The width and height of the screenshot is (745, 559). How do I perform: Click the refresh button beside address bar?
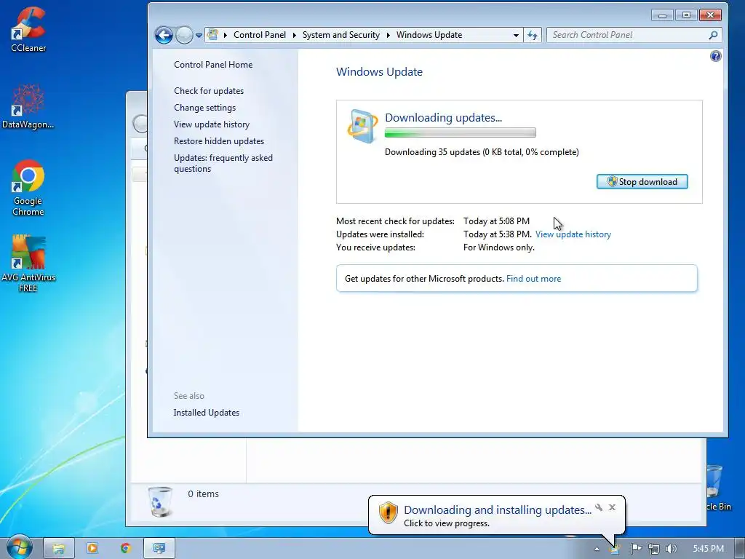click(x=533, y=35)
